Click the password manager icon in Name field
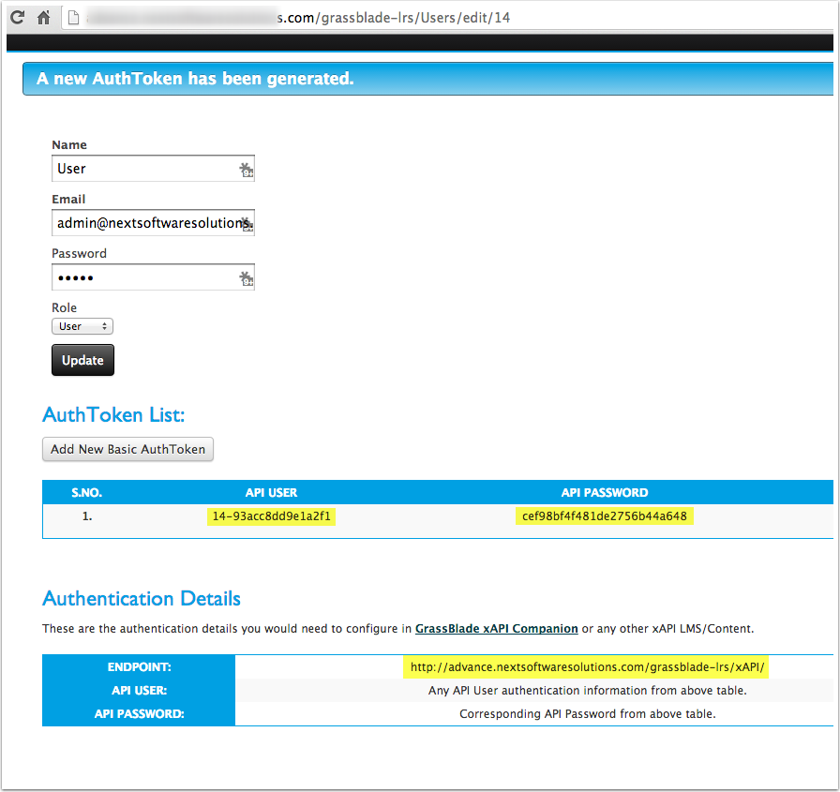Viewport: 840px width, 792px height. click(246, 170)
